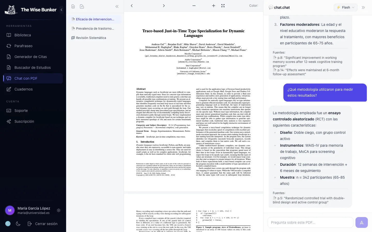The height and width of the screenshot is (232, 372).
Task: Toggle dark mode with the moon icon
Action: click(x=18, y=224)
